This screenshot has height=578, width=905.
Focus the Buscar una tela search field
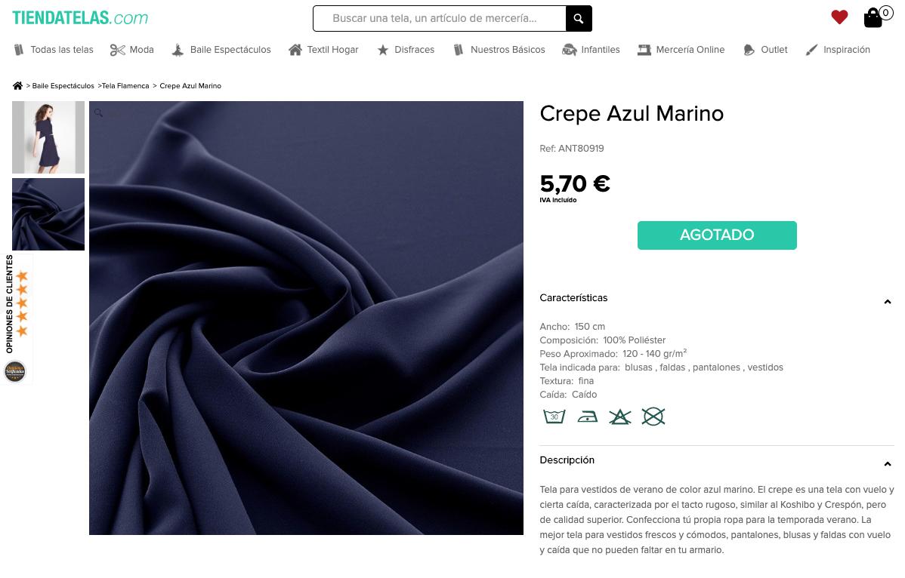click(439, 18)
